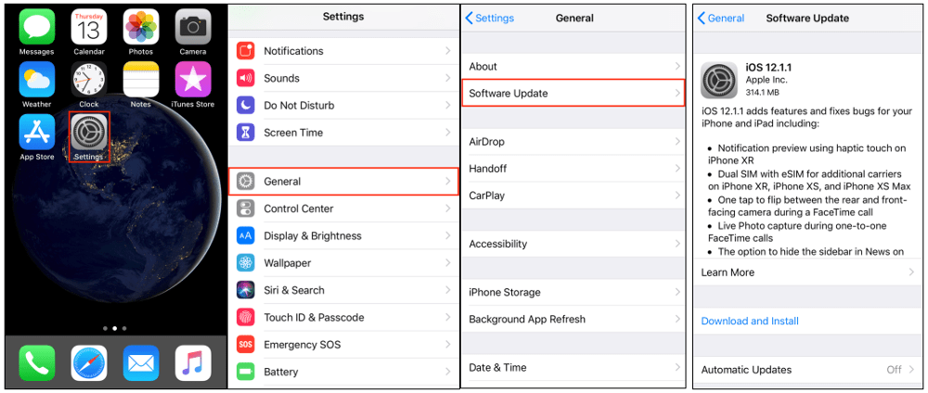This screenshot has height=393, width=928.
Task: Tap the Download and Install link
Action: click(x=750, y=321)
